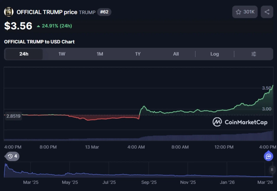Click the 2.8519 open price label
277x191 pixels.
point(14,116)
